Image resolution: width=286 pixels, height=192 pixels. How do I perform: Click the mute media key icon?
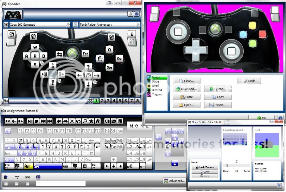point(7,121)
